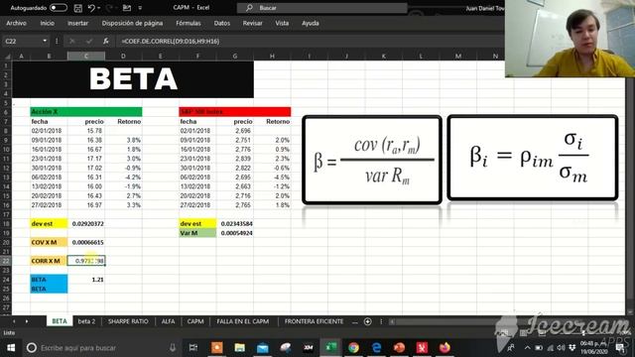Image resolution: width=635 pixels, height=357 pixels.
Task: Switch to the FALLA EN EL CAPM sheet
Action: tap(242, 321)
